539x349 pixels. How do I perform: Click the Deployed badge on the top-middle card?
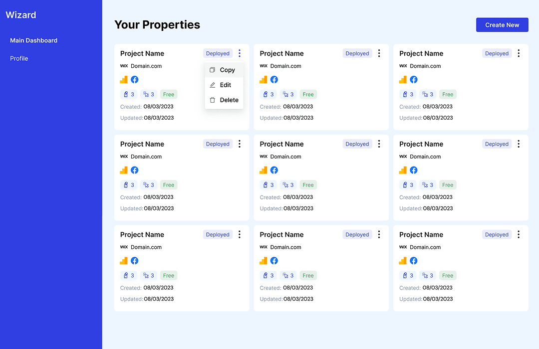[357, 53]
